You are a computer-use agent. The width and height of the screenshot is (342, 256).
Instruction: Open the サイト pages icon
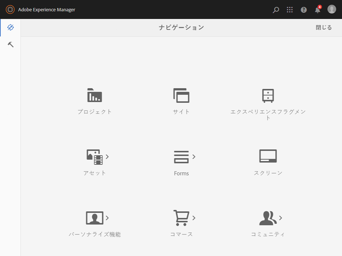click(181, 95)
